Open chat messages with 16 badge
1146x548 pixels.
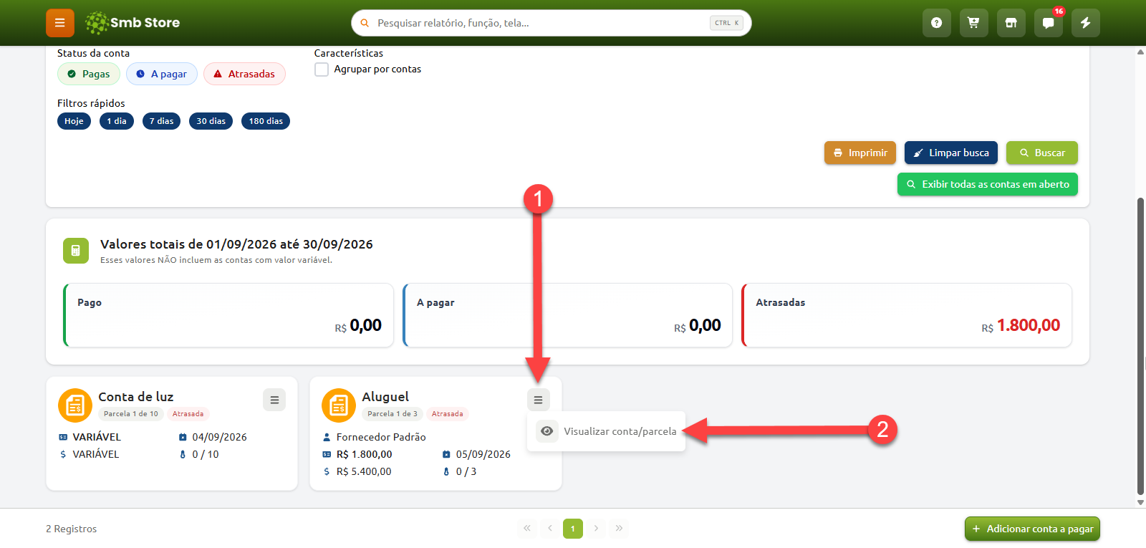coord(1048,23)
